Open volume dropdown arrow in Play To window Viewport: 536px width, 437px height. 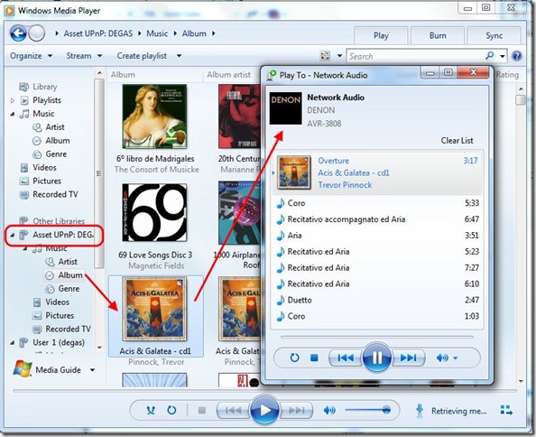point(456,358)
